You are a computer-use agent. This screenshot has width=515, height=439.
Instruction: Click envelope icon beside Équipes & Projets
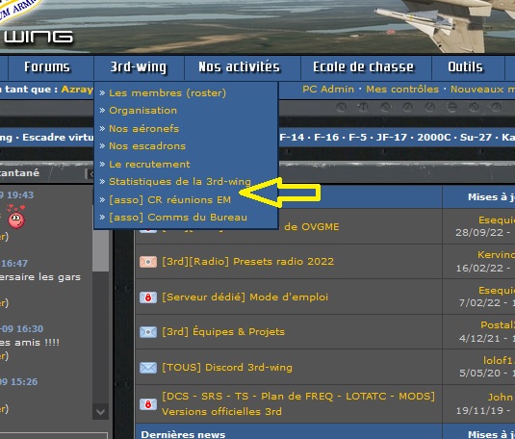(x=148, y=332)
